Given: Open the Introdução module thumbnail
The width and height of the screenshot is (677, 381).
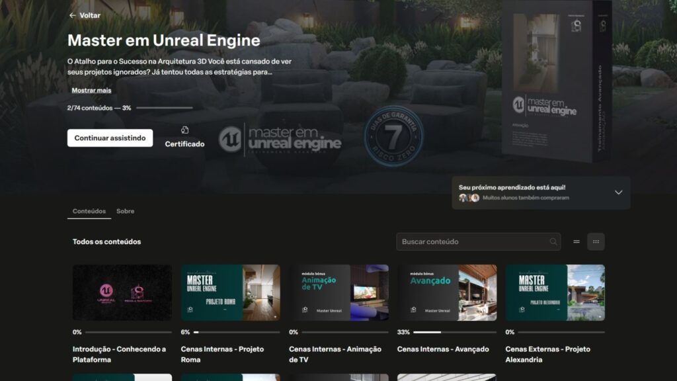Looking at the screenshot, I should click(x=122, y=293).
